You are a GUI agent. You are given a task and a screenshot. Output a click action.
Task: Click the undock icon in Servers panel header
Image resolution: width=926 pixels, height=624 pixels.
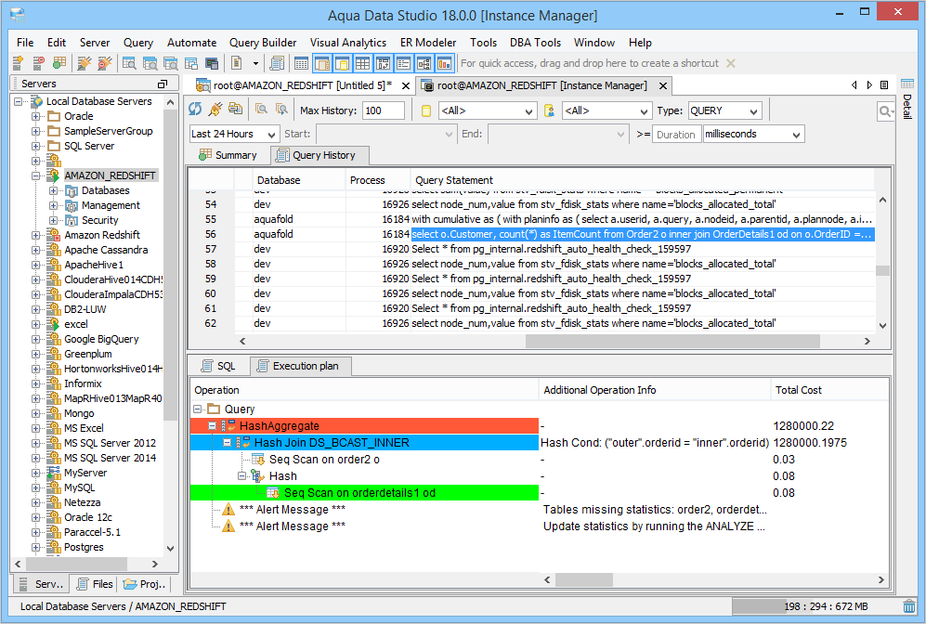163,84
